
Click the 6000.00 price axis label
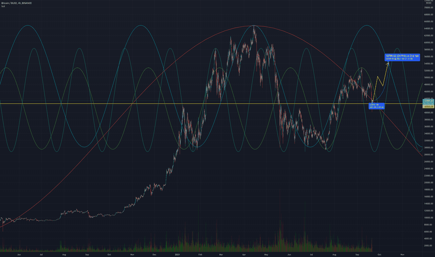429,231
